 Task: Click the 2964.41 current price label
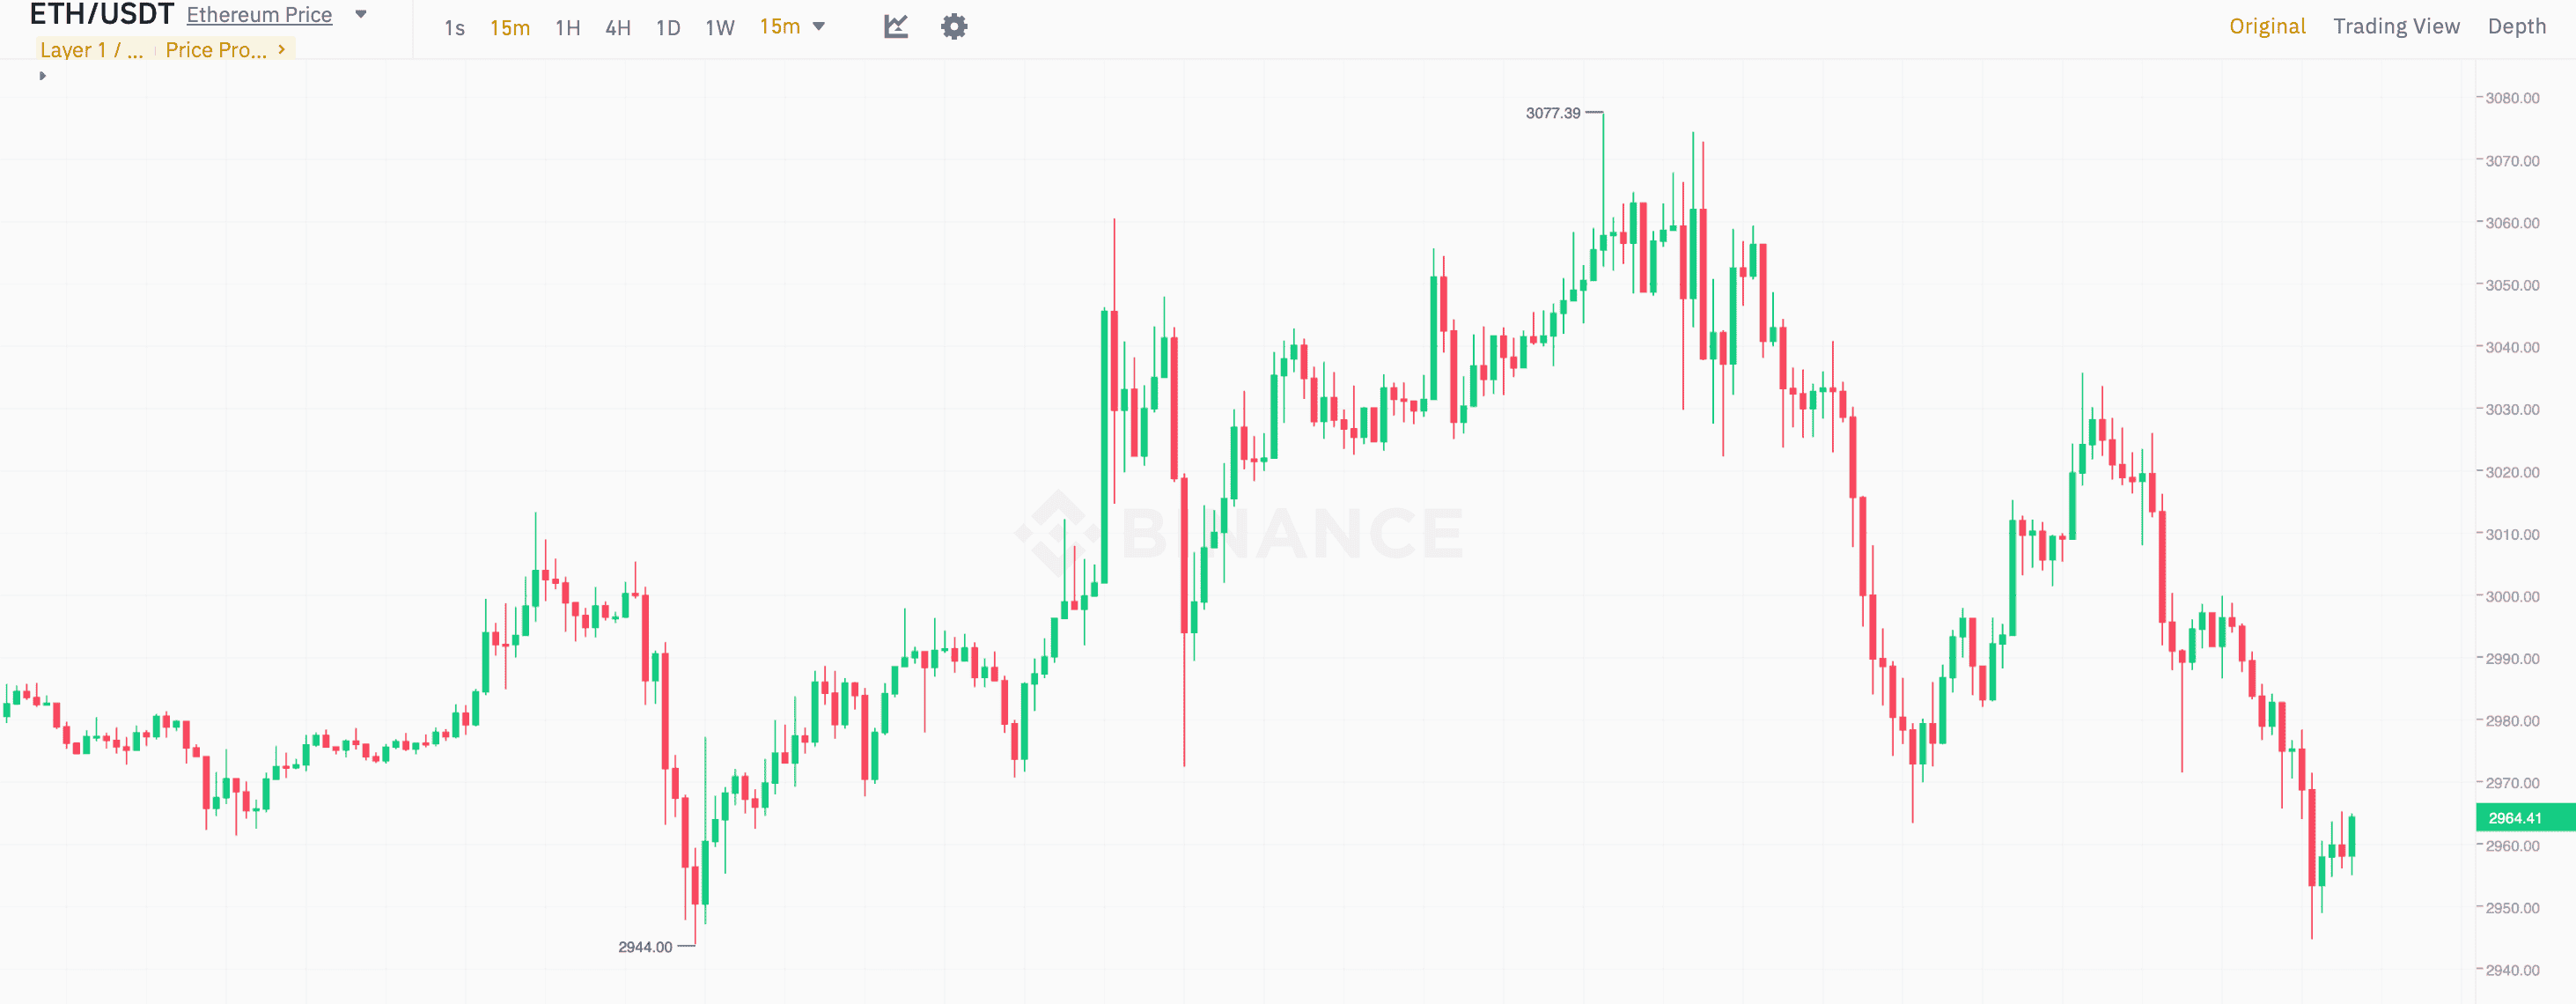coord(2514,818)
